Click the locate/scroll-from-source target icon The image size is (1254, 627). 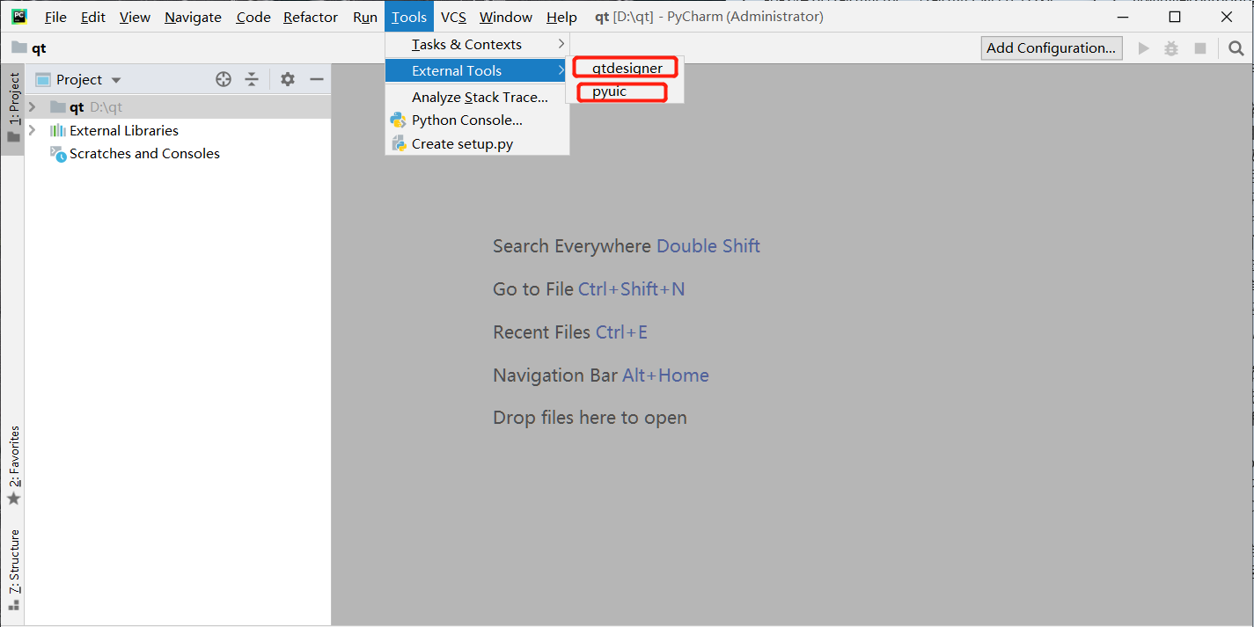pyautogui.click(x=224, y=79)
